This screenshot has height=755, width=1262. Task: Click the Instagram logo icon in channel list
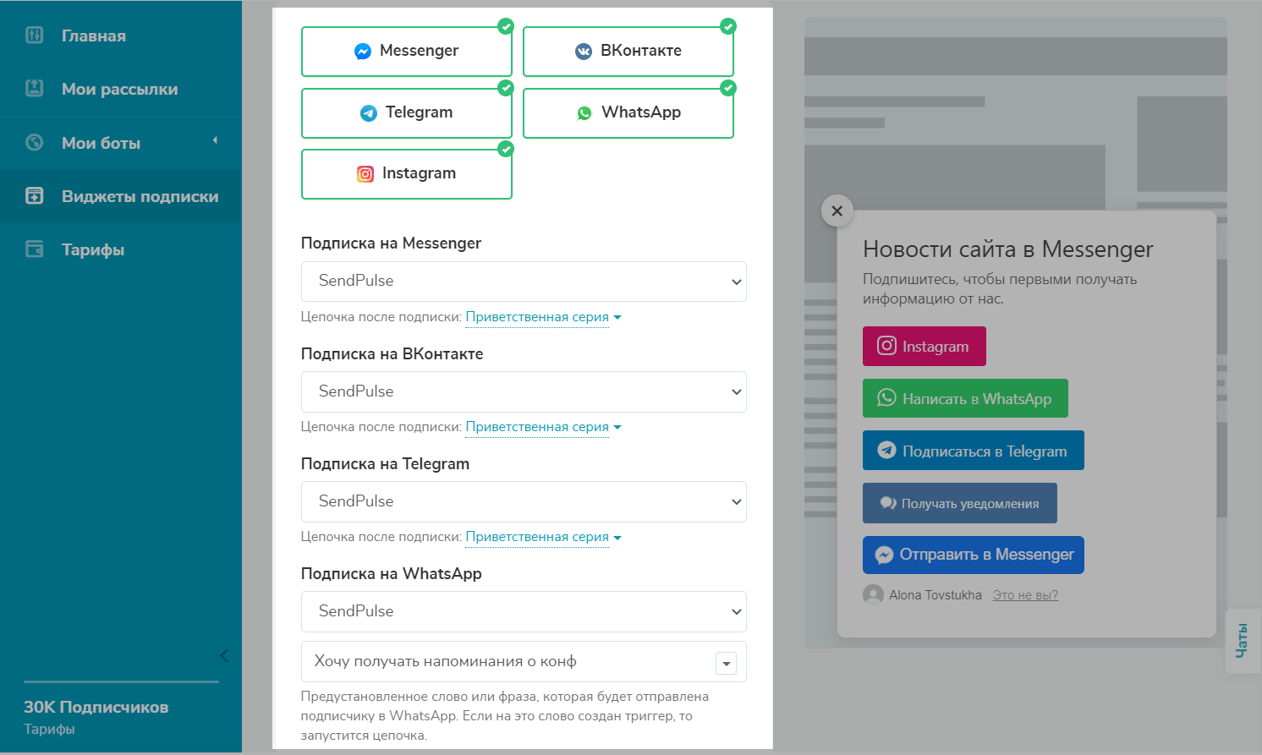click(x=365, y=174)
